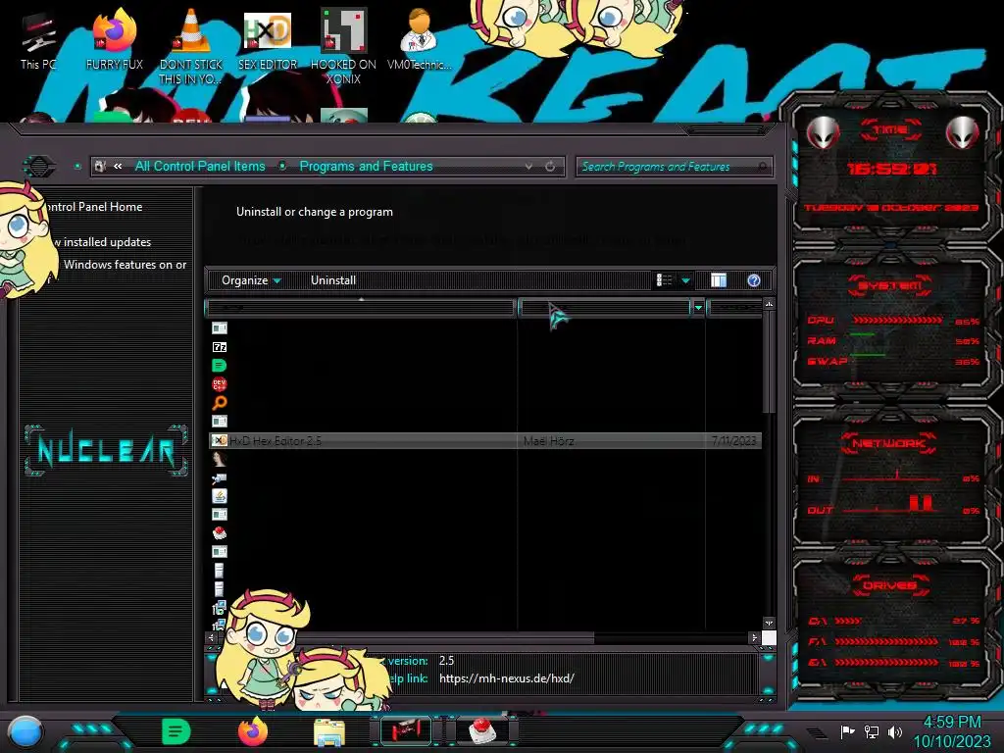The image size is (1004, 753).
Task: Go to All Control Panel Items breadcrumb
Action: tap(200, 167)
